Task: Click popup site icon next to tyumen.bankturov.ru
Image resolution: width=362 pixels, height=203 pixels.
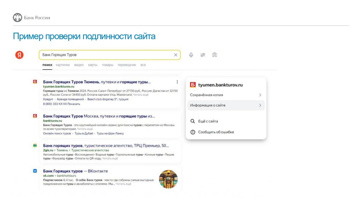Action: (193, 85)
